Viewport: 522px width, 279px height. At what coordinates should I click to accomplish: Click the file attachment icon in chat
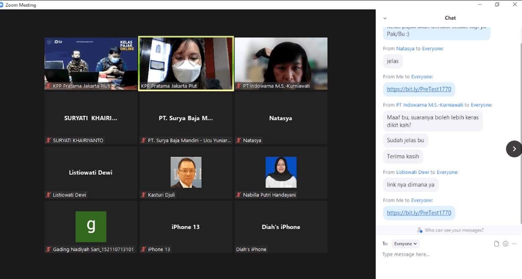(496, 244)
